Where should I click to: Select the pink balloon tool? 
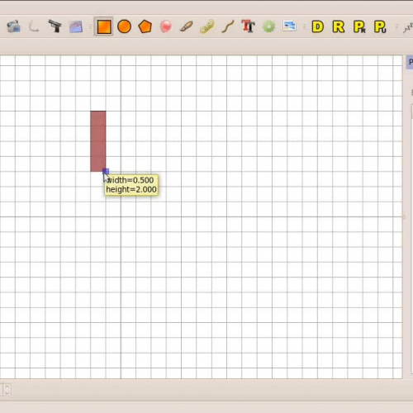(166, 26)
